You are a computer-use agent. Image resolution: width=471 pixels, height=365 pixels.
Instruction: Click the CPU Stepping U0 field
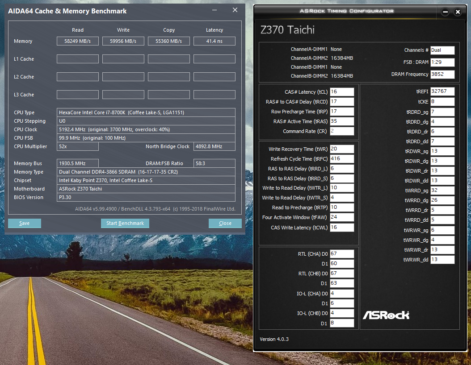point(146,121)
